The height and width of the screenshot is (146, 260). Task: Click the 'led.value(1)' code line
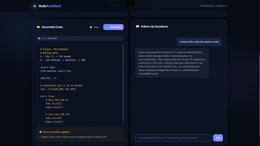pos(54,103)
